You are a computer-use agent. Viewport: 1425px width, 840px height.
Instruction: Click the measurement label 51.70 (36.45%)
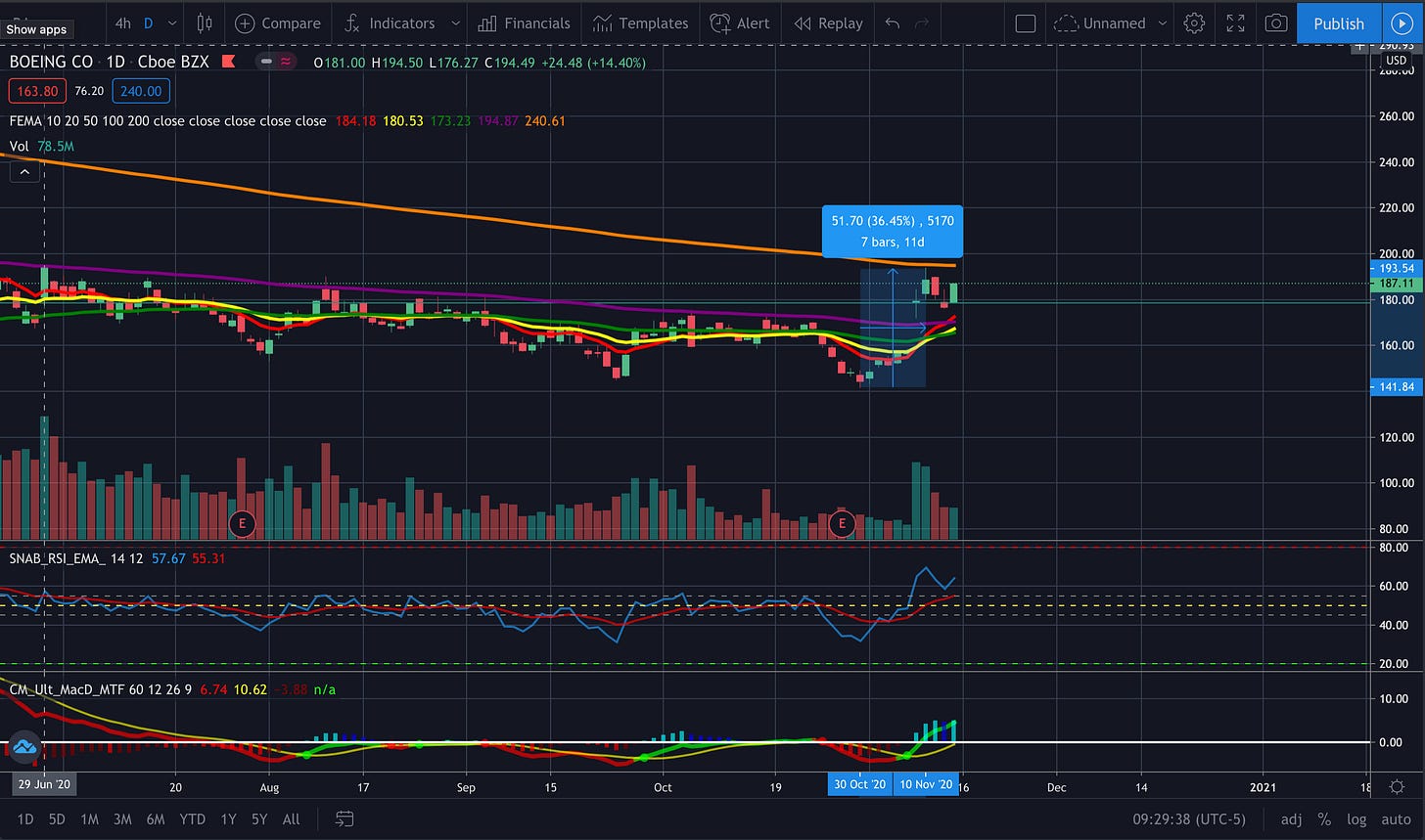pyautogui.click(x=893, y=231)
